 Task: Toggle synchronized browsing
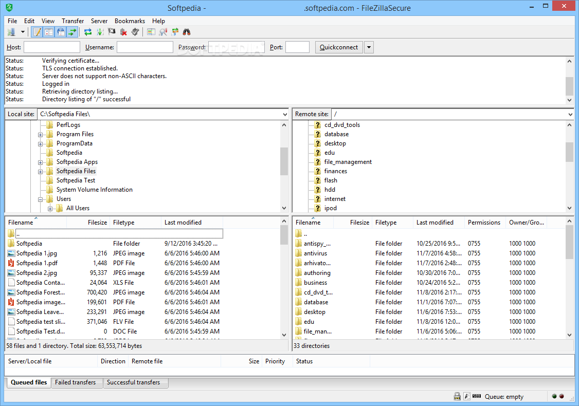click(175, 32)
